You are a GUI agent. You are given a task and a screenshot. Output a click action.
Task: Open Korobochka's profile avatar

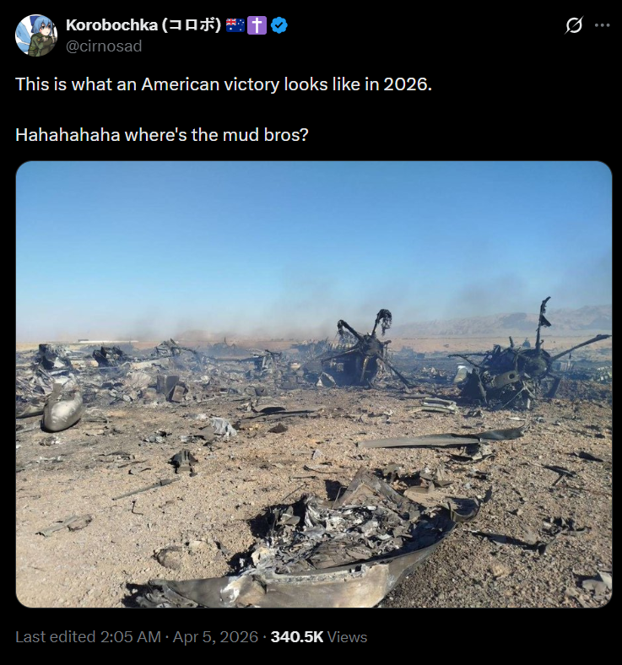[36, 35]
